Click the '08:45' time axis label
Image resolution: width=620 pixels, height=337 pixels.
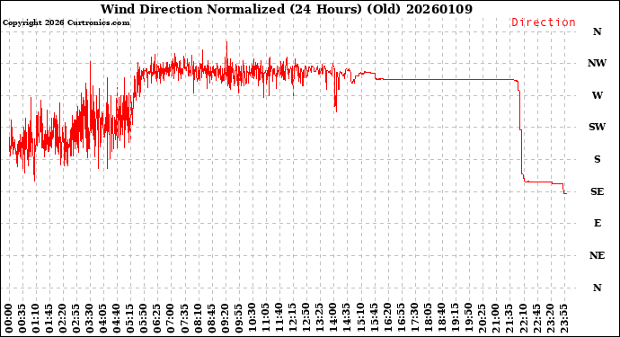pyautogui.click(x=212, y=318)
